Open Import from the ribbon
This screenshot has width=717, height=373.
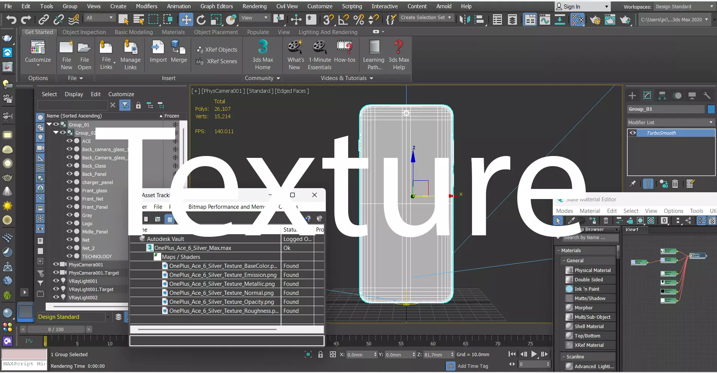[158, 52]
